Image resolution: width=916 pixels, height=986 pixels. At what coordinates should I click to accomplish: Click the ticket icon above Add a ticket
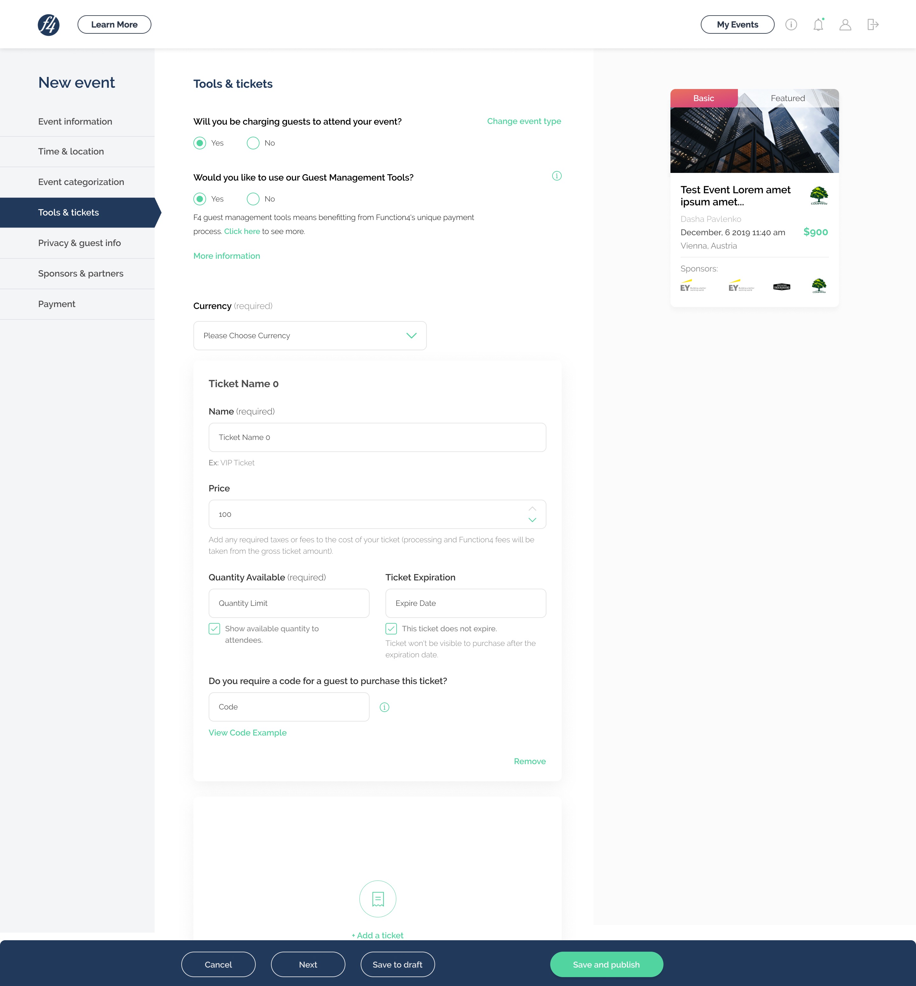point(377,898)
